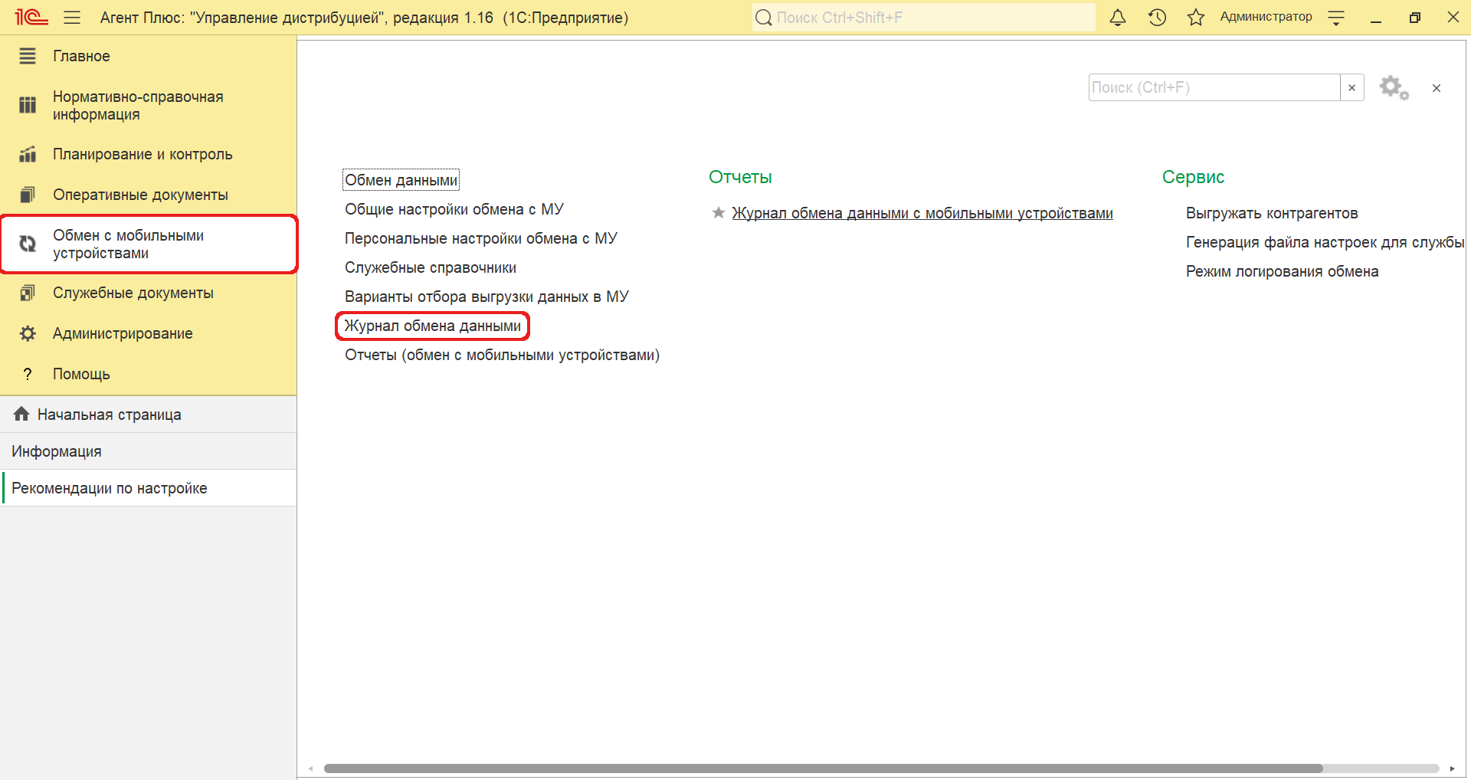Click the 1C logo icon

pos(31,17)
